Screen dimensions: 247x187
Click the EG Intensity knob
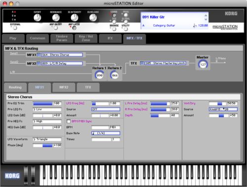75,18
